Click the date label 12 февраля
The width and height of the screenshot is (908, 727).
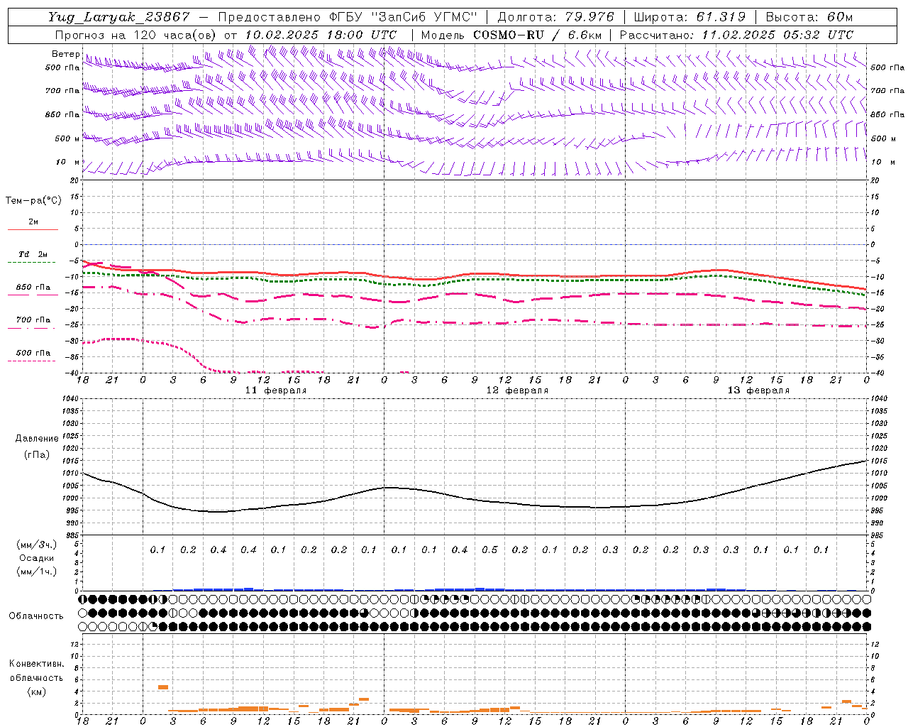517,390
